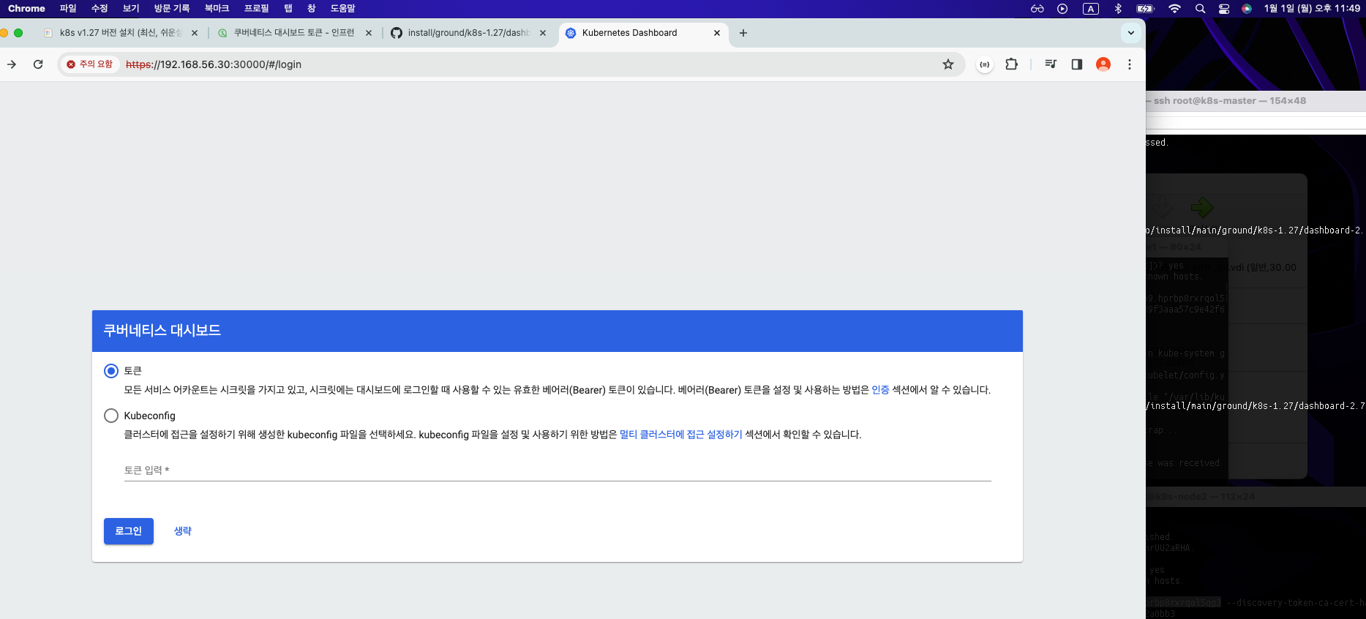Open the 도움말 menu
Screen dimensions: 1366x619
[342, 9]
